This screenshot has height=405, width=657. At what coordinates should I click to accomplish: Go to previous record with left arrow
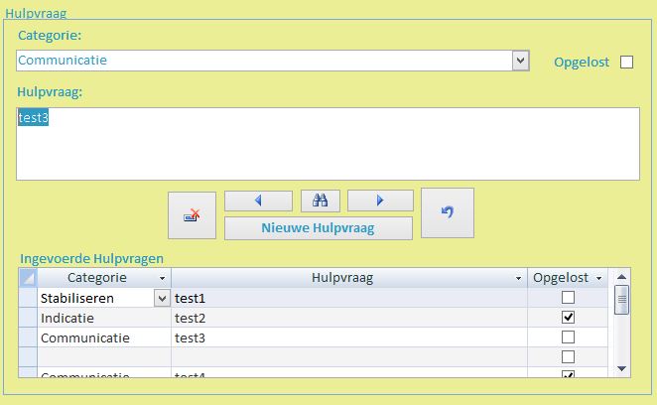(258, 201)
